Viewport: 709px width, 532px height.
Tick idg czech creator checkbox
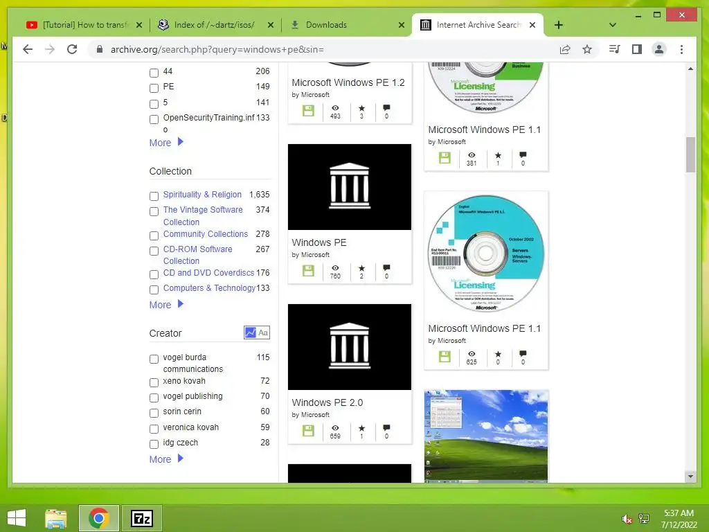pos(154,444)
